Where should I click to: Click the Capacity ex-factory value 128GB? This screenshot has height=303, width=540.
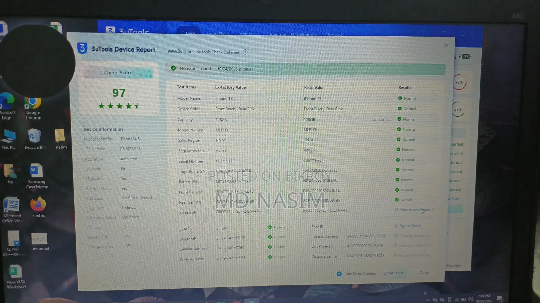[x=221, y=120]
